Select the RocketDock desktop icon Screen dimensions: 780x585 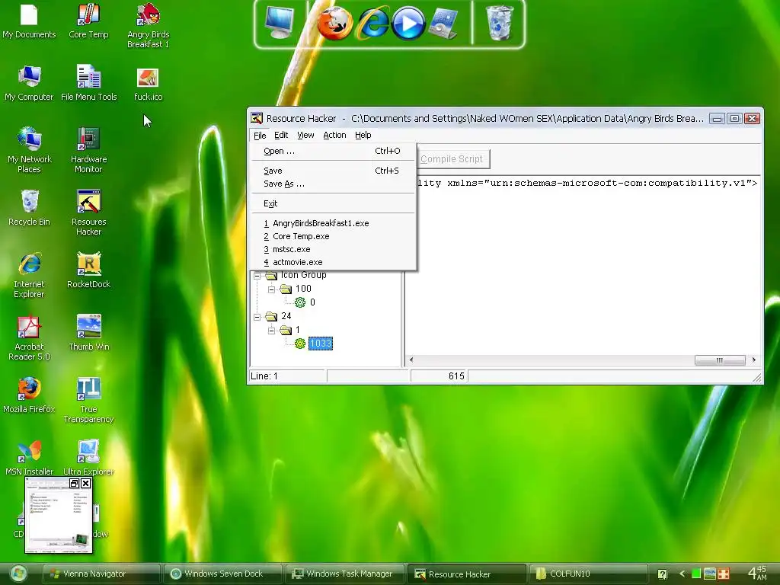click(x=88, y=270)
